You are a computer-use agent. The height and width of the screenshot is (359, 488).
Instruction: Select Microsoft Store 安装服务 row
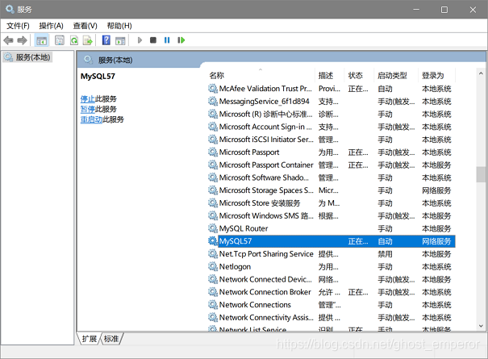[x=331, y=203]
